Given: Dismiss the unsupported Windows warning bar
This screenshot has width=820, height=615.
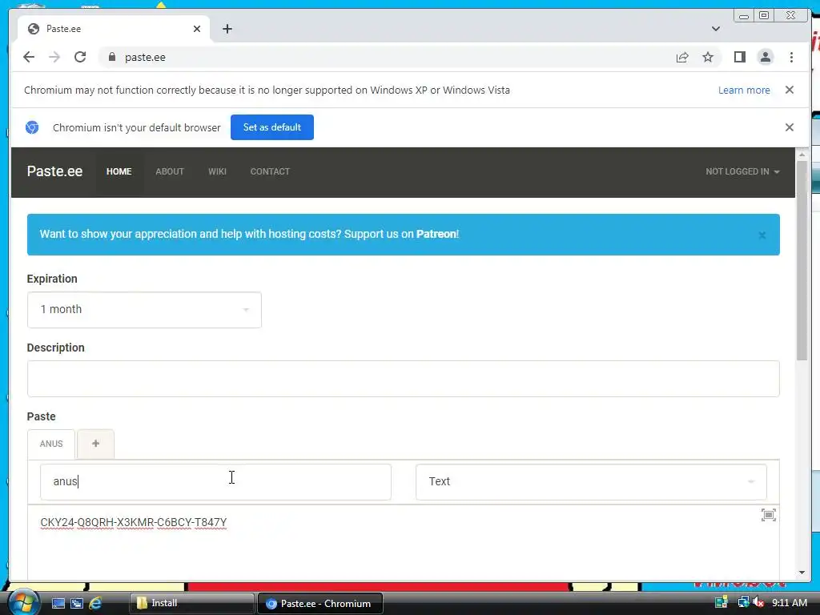Looking at the screenshot, I should [x=789, y=90].
